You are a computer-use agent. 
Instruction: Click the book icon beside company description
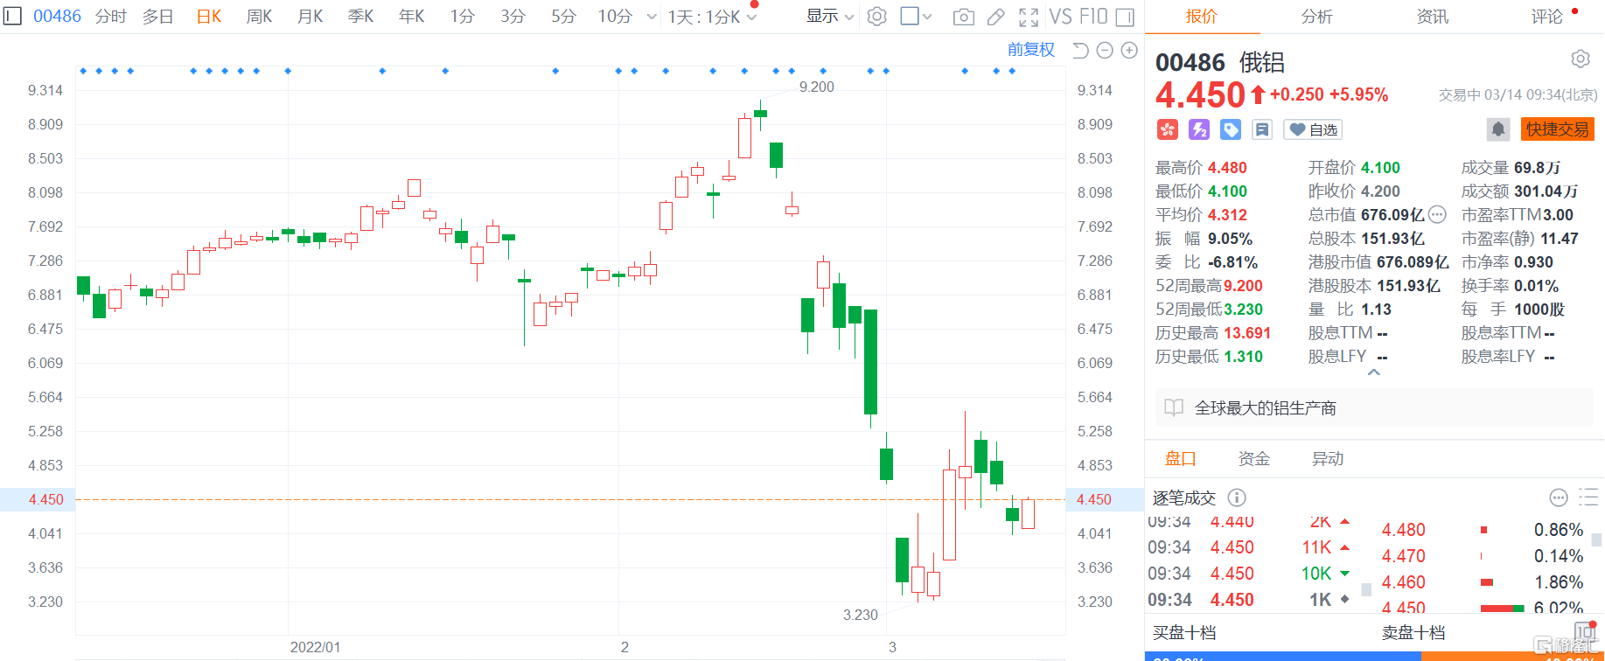coord(1174,407)
